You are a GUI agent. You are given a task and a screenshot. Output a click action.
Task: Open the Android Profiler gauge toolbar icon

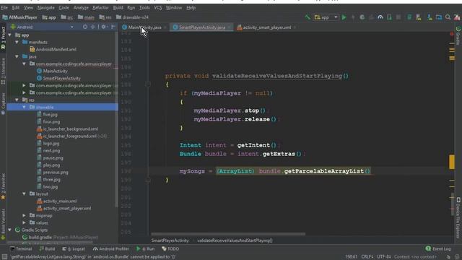pyautogui.click(x=380, y=17)
